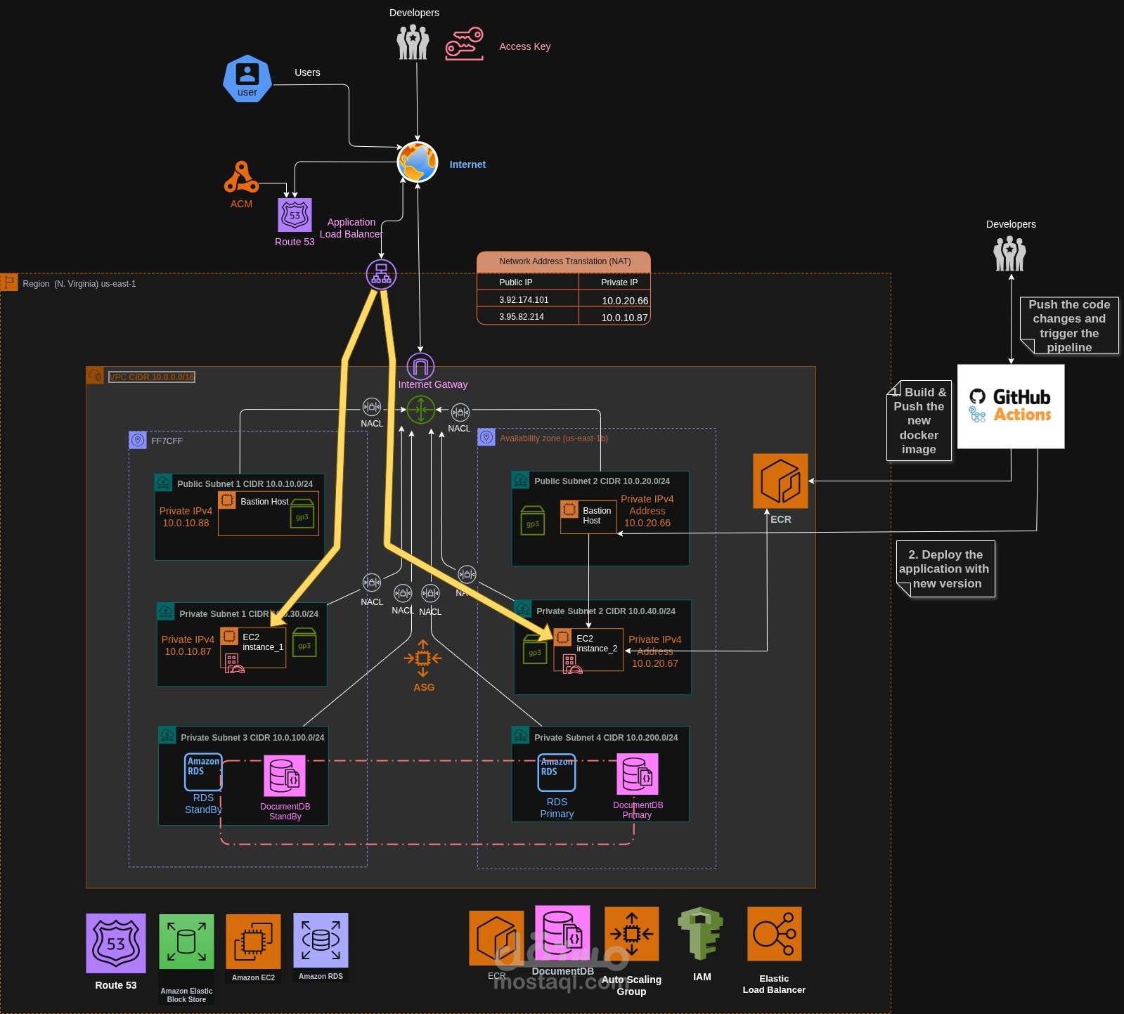The image size is (1124, 1014).
Task: Select the RDS Primary icon
Action: click(x=557, y=773)
